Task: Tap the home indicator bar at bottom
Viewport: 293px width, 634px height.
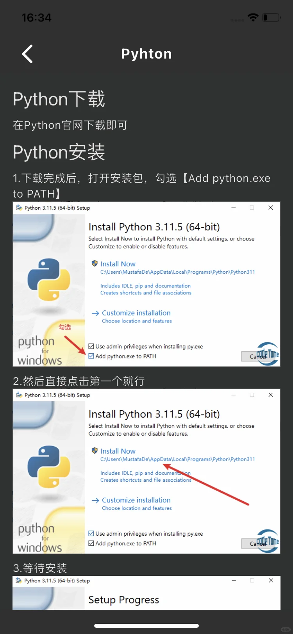Action: pos(146,626)
